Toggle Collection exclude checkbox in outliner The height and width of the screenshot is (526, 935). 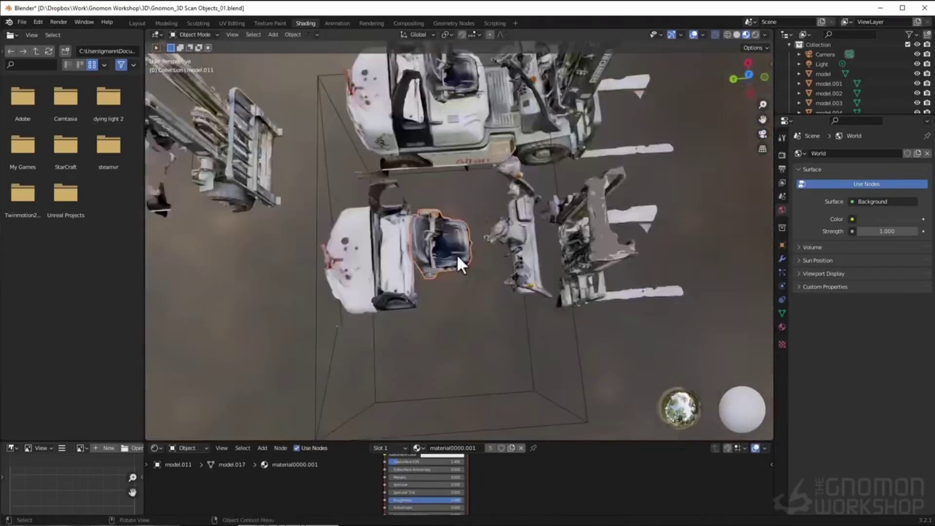907,45
